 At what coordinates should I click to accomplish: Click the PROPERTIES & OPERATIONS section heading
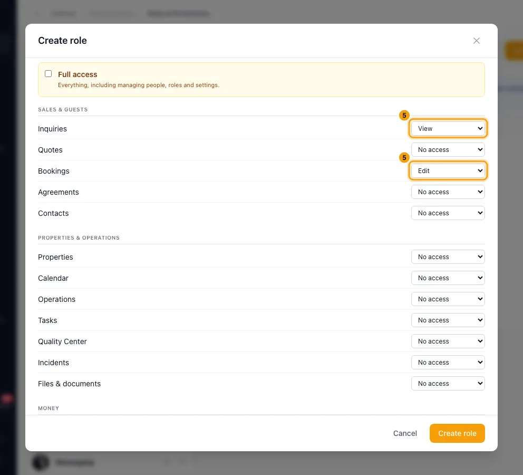pos(79,237)
